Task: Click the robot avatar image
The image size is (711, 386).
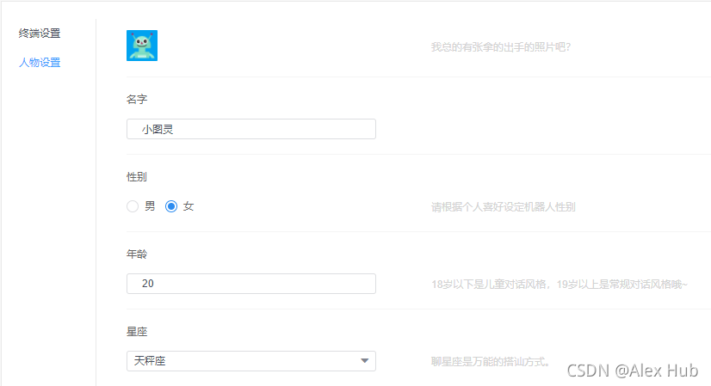Action: point(142,46)
